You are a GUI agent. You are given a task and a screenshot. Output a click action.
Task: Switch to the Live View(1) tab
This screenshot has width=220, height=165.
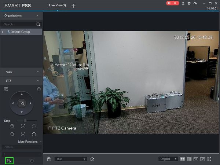(x=58, y=5)
